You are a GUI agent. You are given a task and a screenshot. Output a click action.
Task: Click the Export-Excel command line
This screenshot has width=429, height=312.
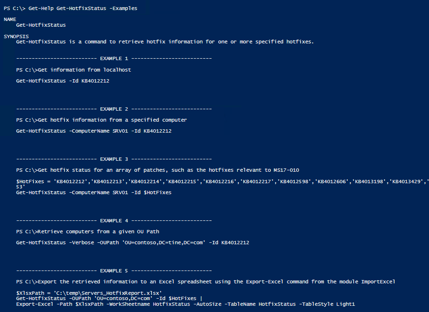pyautogui.click(x=185, y=304)
